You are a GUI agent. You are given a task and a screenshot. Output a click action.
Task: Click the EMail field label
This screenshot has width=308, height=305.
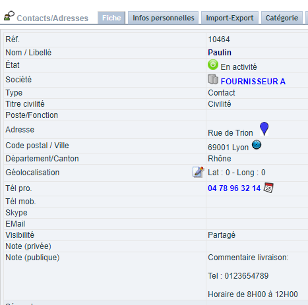(15, 224)
